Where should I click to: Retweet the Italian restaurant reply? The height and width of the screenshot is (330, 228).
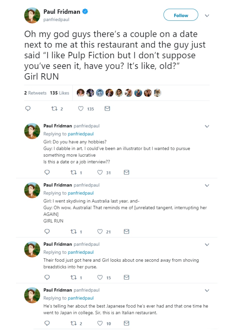[x=74, y=323]
